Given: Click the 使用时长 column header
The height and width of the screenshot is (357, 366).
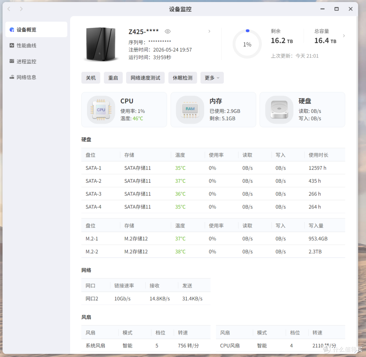Looking at the screenshot, I should click(x=318, y=155).
